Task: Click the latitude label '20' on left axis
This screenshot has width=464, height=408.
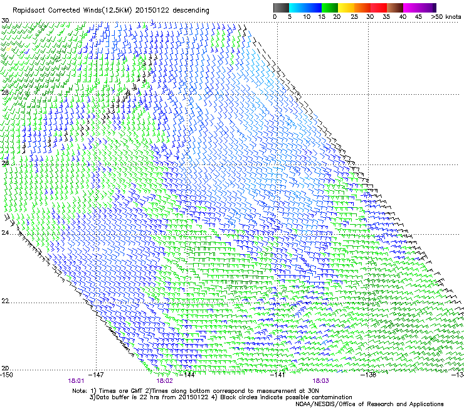Action: point(5,368)
